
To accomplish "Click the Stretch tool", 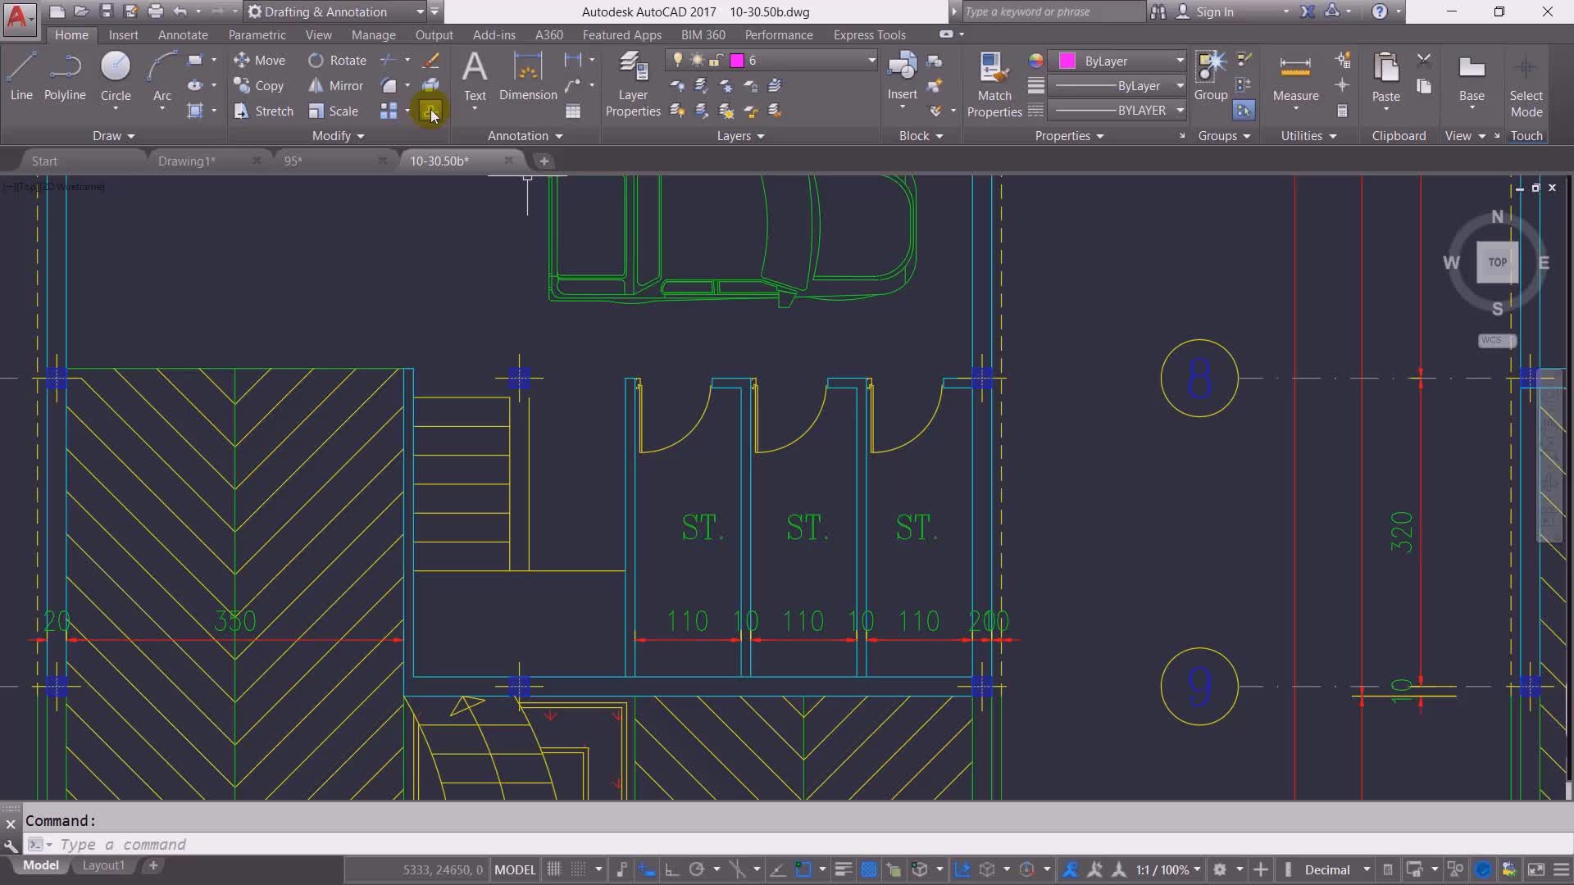I will 263,111.
